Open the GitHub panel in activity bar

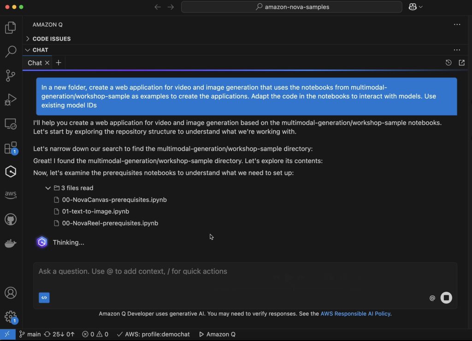coord(11,219)
